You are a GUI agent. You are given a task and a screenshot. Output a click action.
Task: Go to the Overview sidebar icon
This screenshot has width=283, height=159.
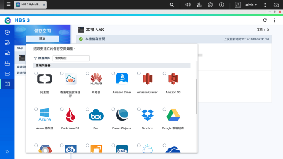[x=7, y=32]
